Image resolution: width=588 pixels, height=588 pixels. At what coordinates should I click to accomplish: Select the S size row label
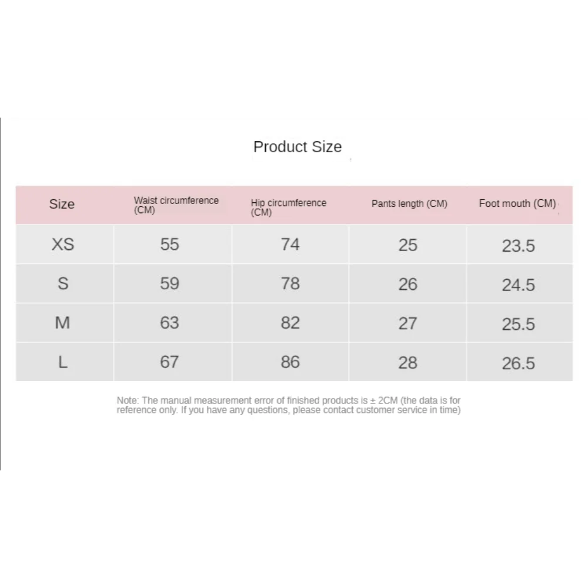coord(63,283)
